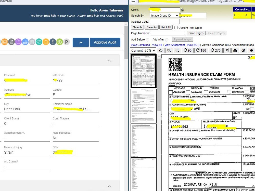Click the Image Group ID value field
Image resolution: width=255 pixels, height=191 pixels.
point(193,16)
